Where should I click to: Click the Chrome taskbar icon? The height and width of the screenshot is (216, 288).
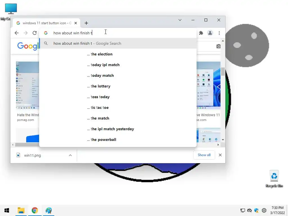pos(35,210)
